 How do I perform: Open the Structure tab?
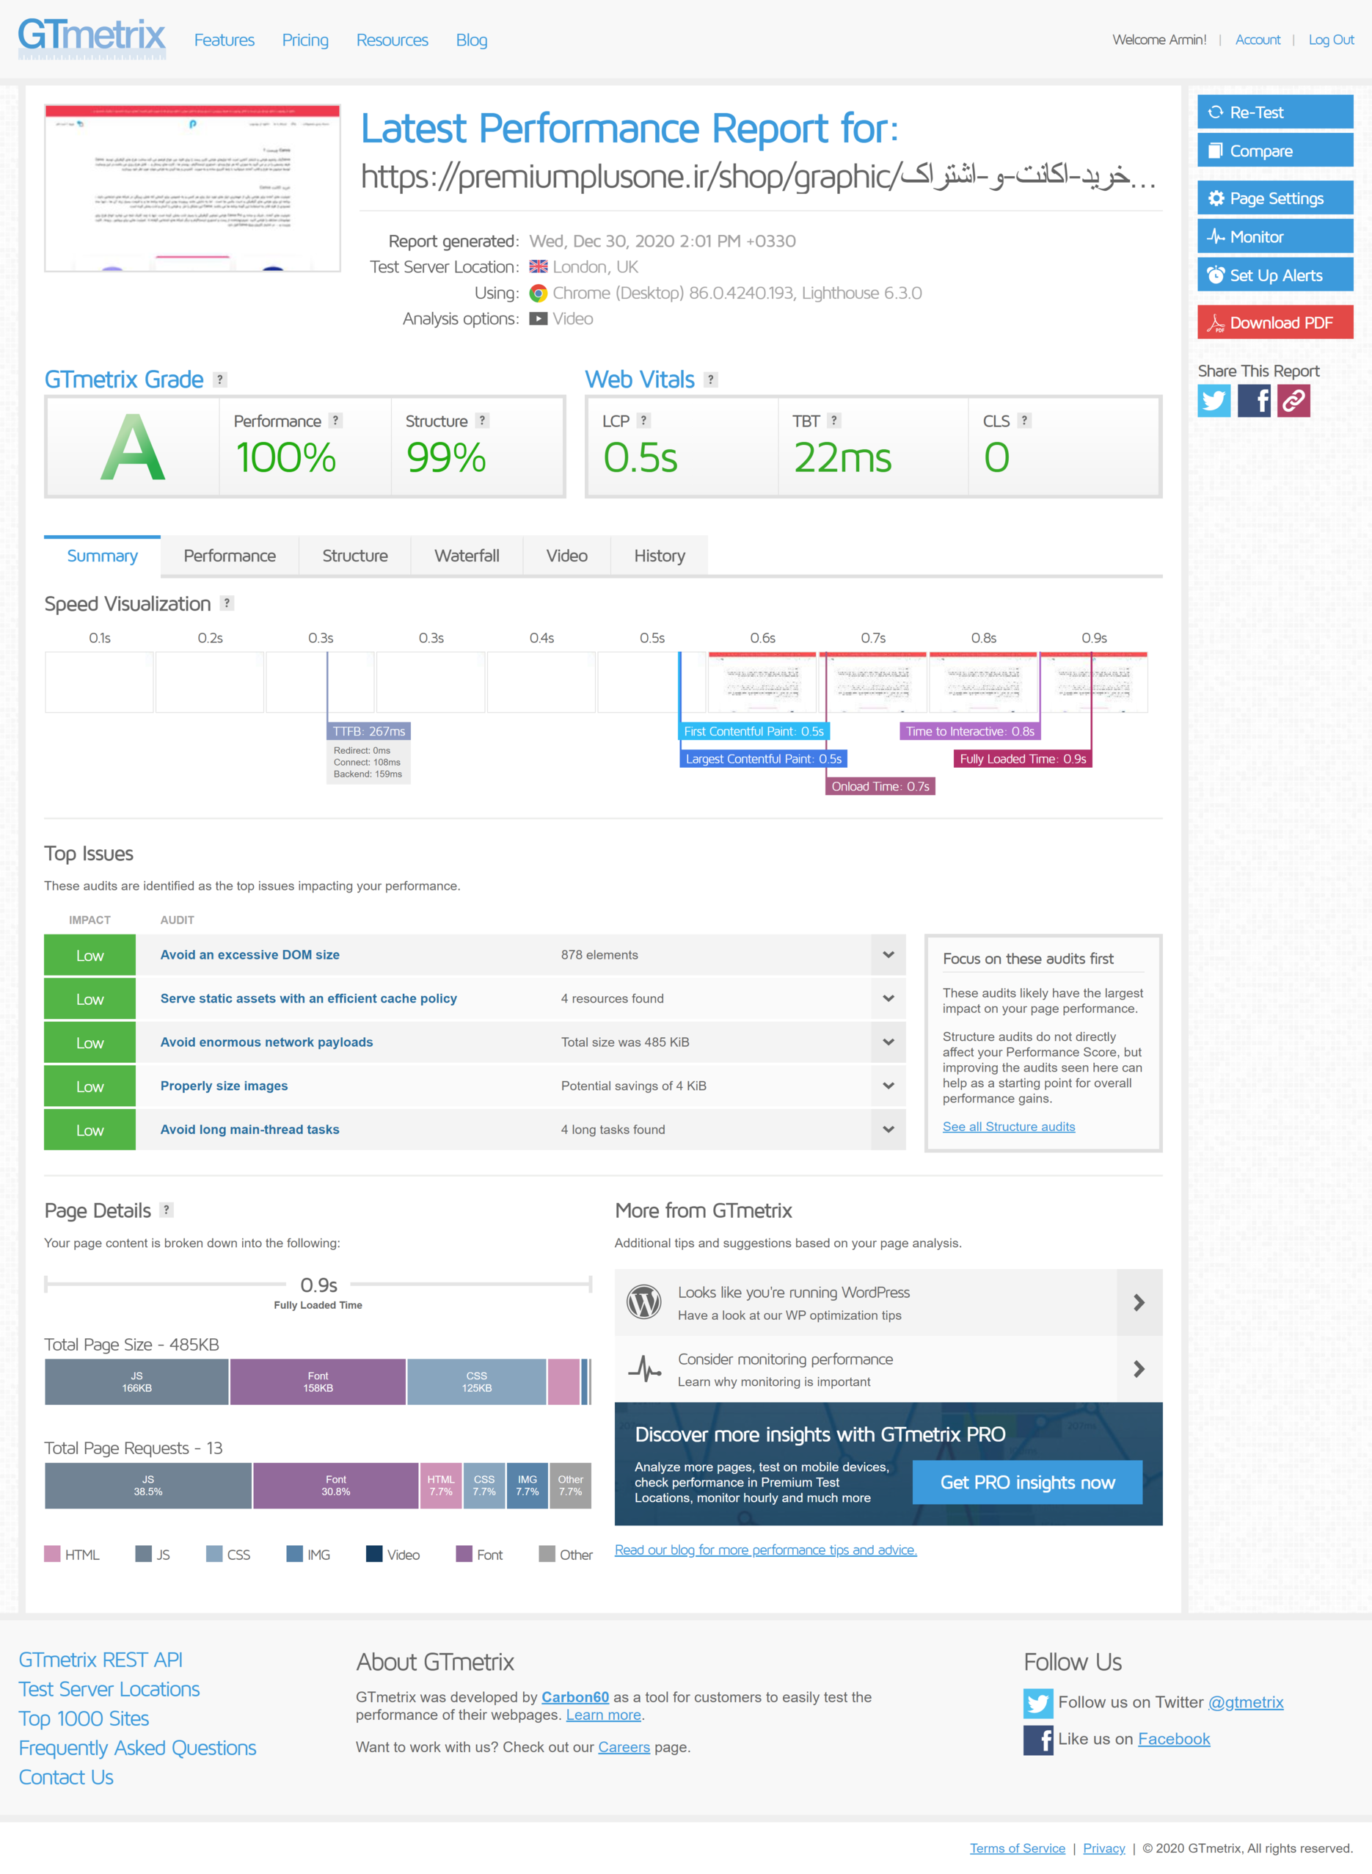click(x=354, y=556)
